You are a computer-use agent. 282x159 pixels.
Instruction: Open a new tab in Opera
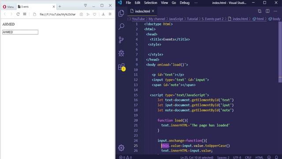(60, 7)
